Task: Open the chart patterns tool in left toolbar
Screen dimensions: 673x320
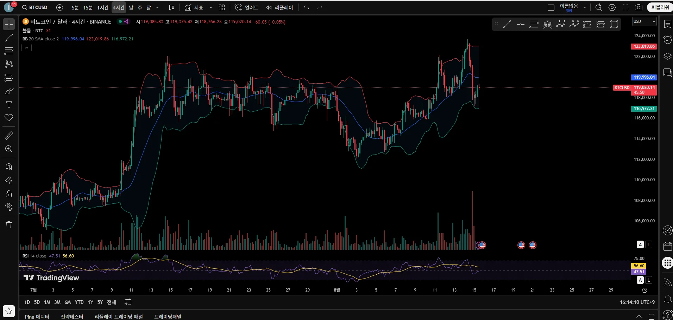Action: point(9,64)
